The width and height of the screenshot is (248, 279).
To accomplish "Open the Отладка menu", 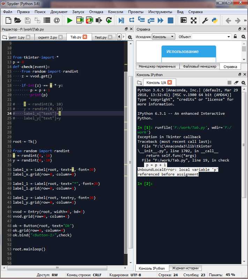I will coord(96,12).
